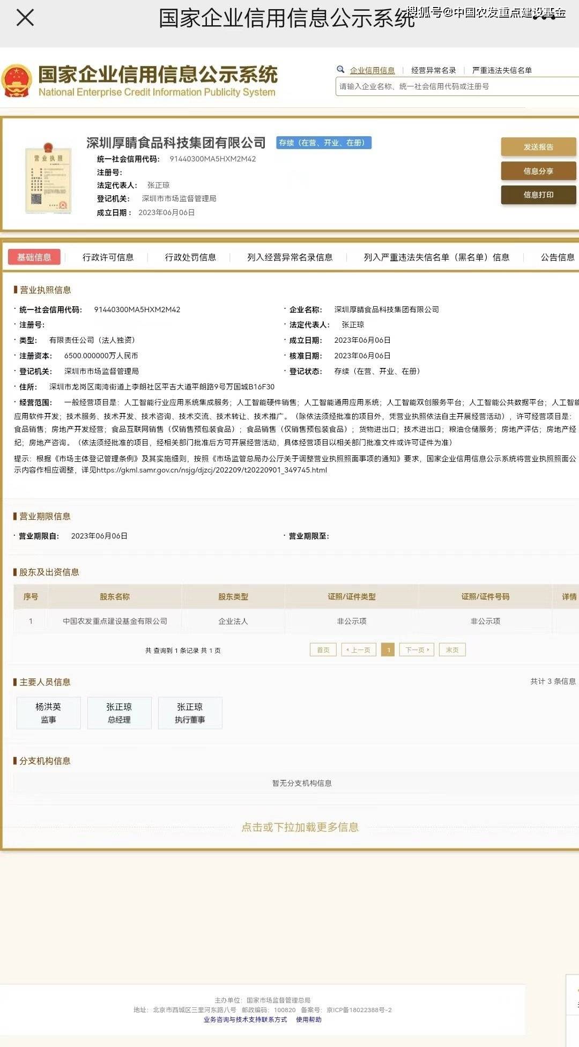This screenshot has width=579, height=1047.
Task: Click the 末页 pagination button
Action: coord(452,650)
